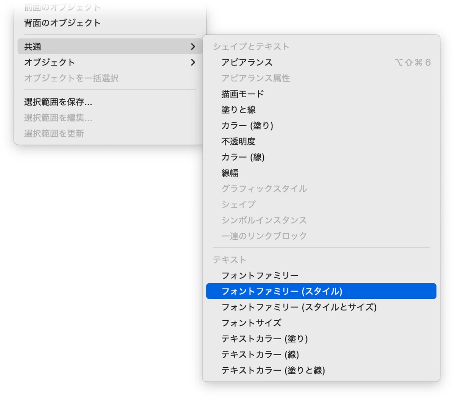Image resolution: width=454 pixels, height=398 pixels.
Task: Click the シェイプとテキスト section header
Action: point(251,46)
